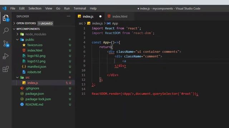This screenshot has height=128, width=229.
Task: Click the image icon of logo192.png
Action: pyautogui.click(x=24, y=56)
